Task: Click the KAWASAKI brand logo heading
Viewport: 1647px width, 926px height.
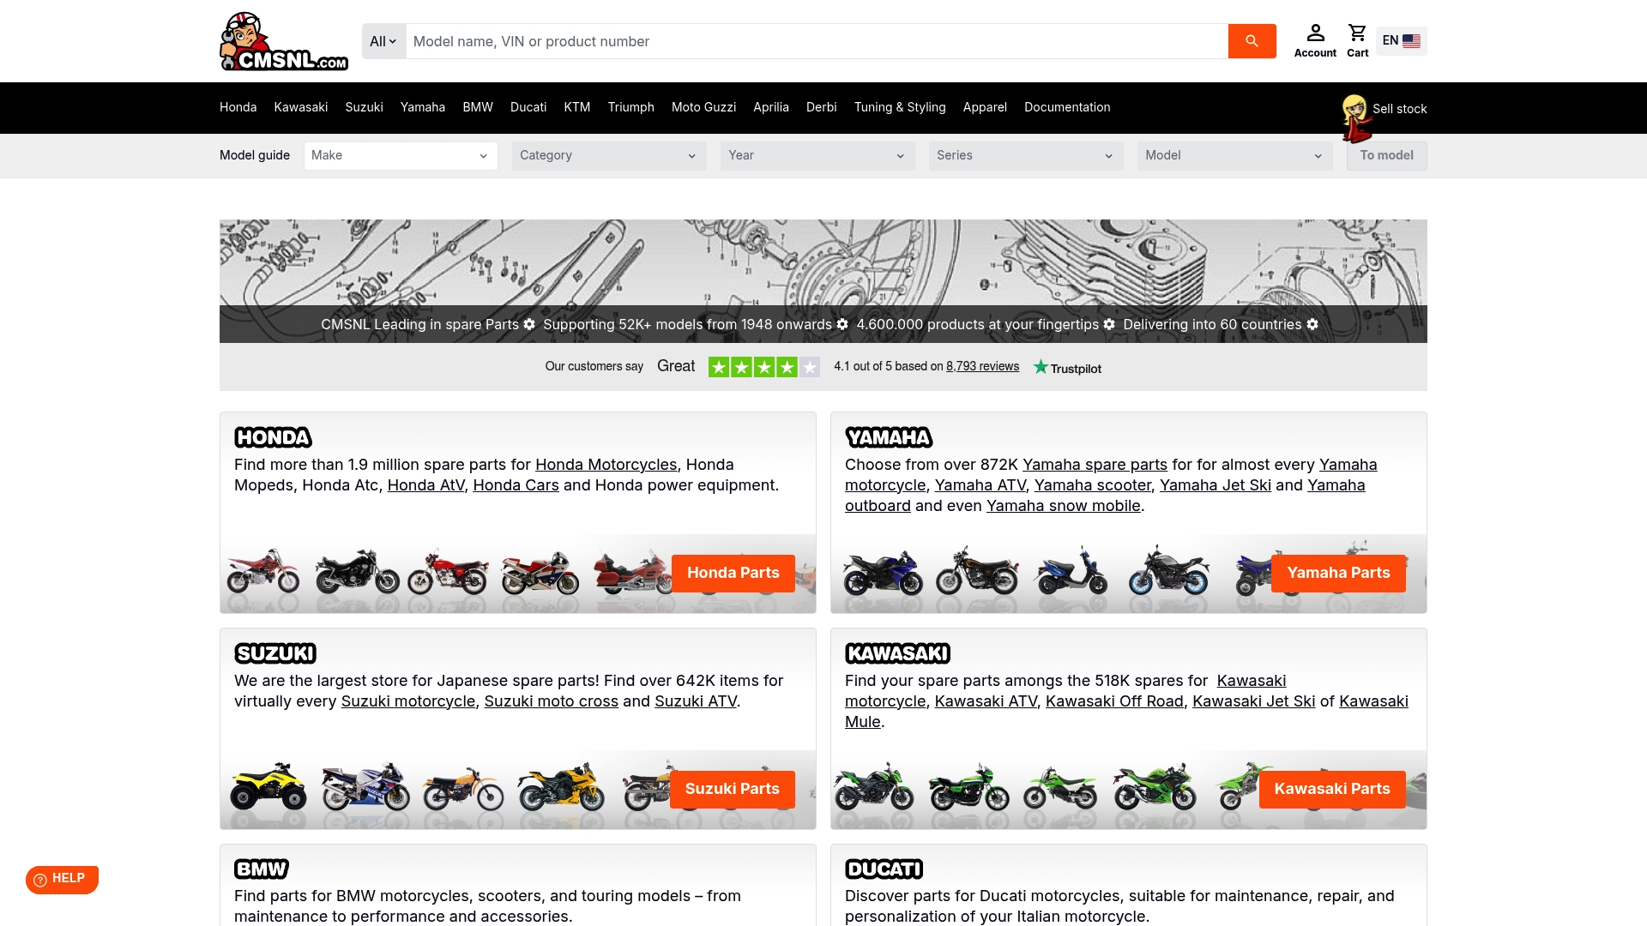Action: pyautogui.click(x=897, y=653)
